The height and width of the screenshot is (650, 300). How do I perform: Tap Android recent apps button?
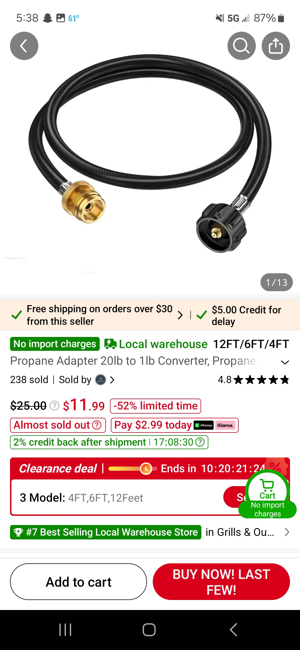click(66, 630)
